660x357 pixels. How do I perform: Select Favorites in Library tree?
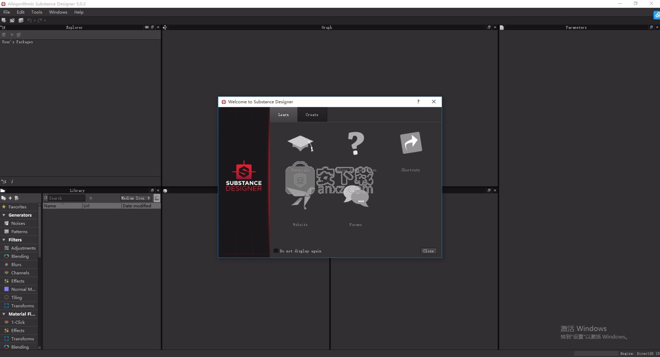pyautogui.click(x=19, y=207)
